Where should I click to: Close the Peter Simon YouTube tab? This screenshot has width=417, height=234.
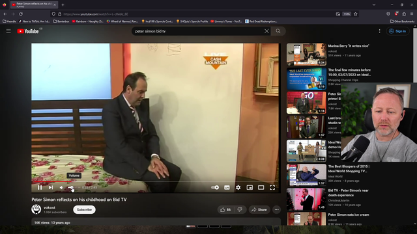[x=55, y=5]
